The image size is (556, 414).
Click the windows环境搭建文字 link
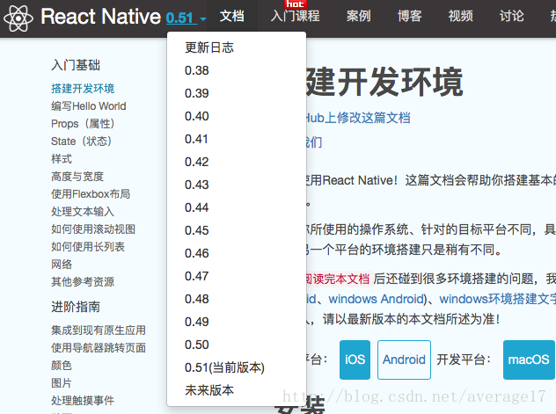coord(497,299)
